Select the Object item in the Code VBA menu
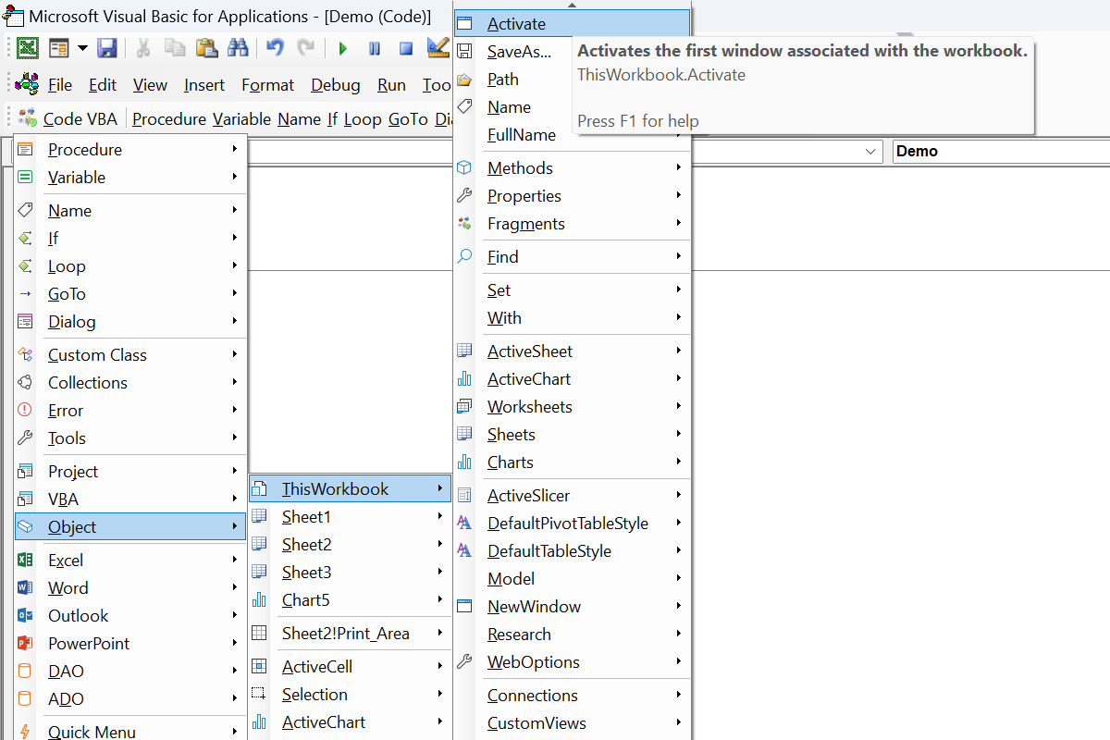 pos(130,526)
